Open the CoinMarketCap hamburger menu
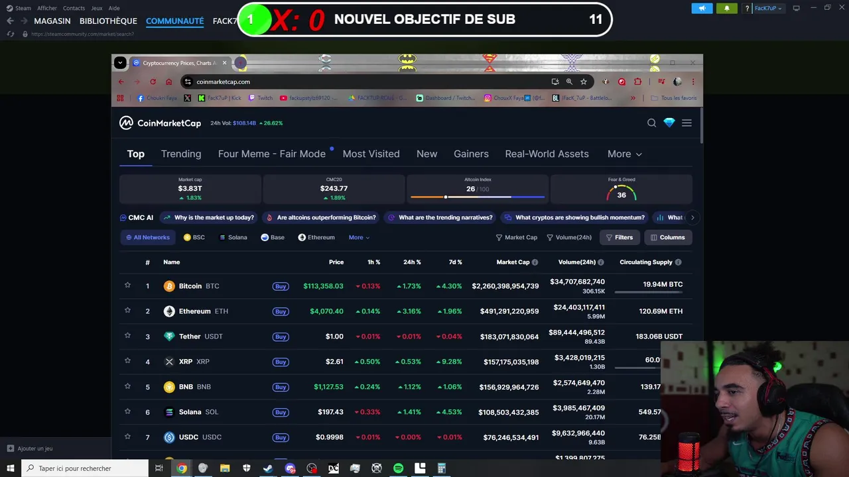The image size is (849, 477). (686, 123)
